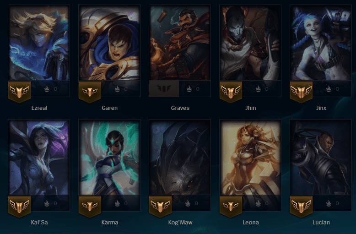This screenshot has width=356, height=234.
Task: Click Garen's mastery crest icon
Action: coord(90,91)
